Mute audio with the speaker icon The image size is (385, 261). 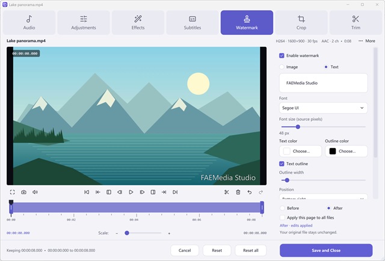tap(35, 192)
